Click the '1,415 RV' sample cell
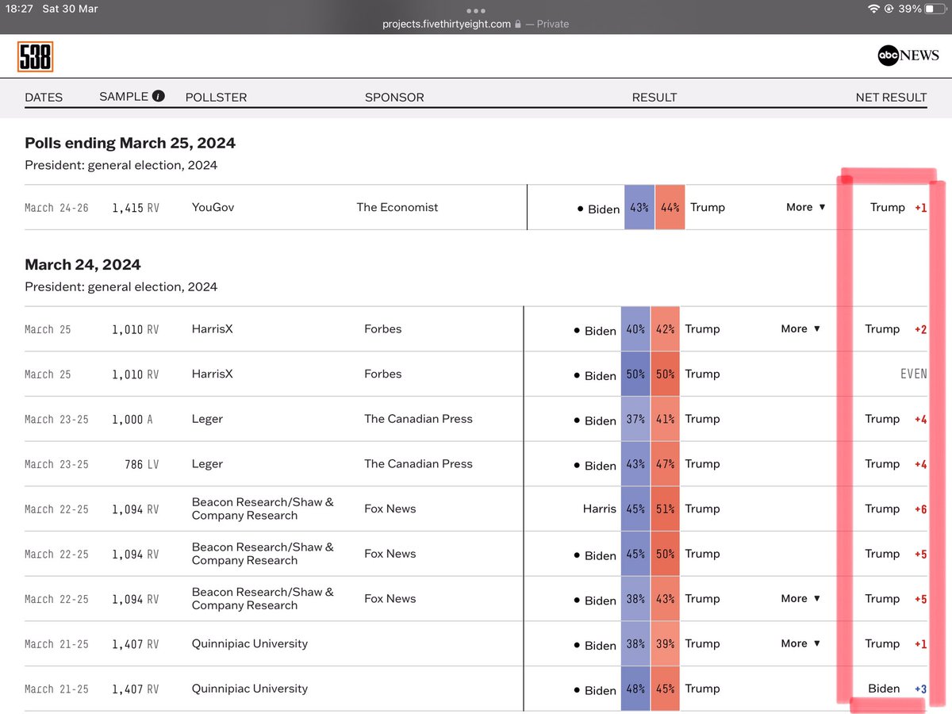 (x=135, y=208)
